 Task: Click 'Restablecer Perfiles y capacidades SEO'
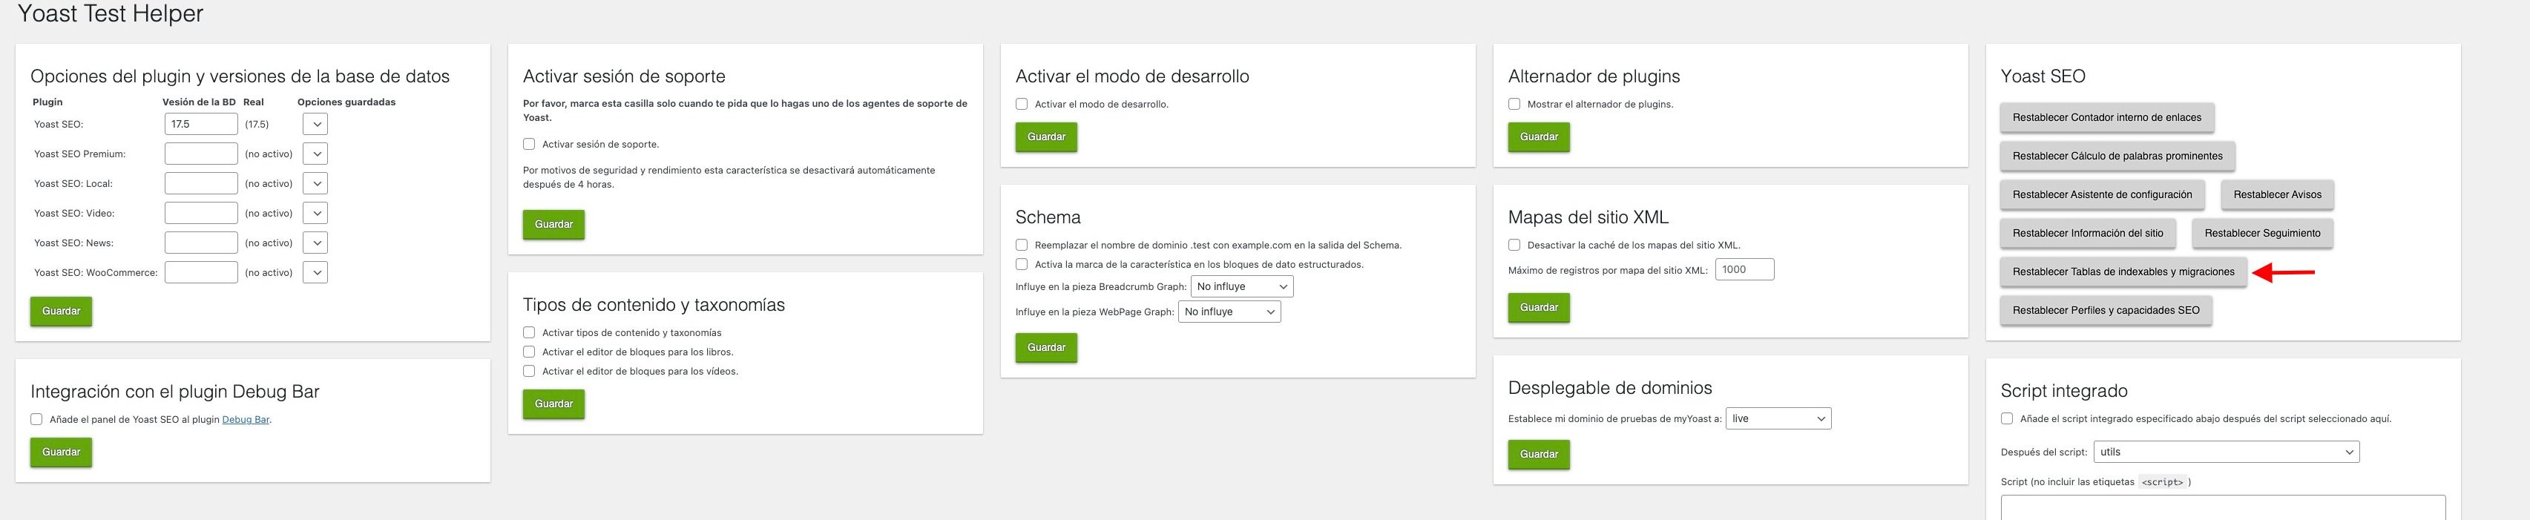(2106, 311)
